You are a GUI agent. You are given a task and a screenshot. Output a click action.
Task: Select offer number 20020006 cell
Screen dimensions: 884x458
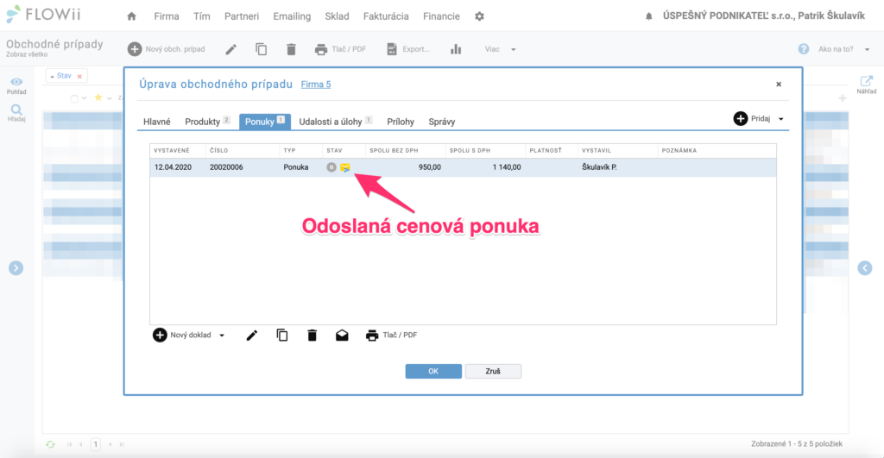click(226, 167)
